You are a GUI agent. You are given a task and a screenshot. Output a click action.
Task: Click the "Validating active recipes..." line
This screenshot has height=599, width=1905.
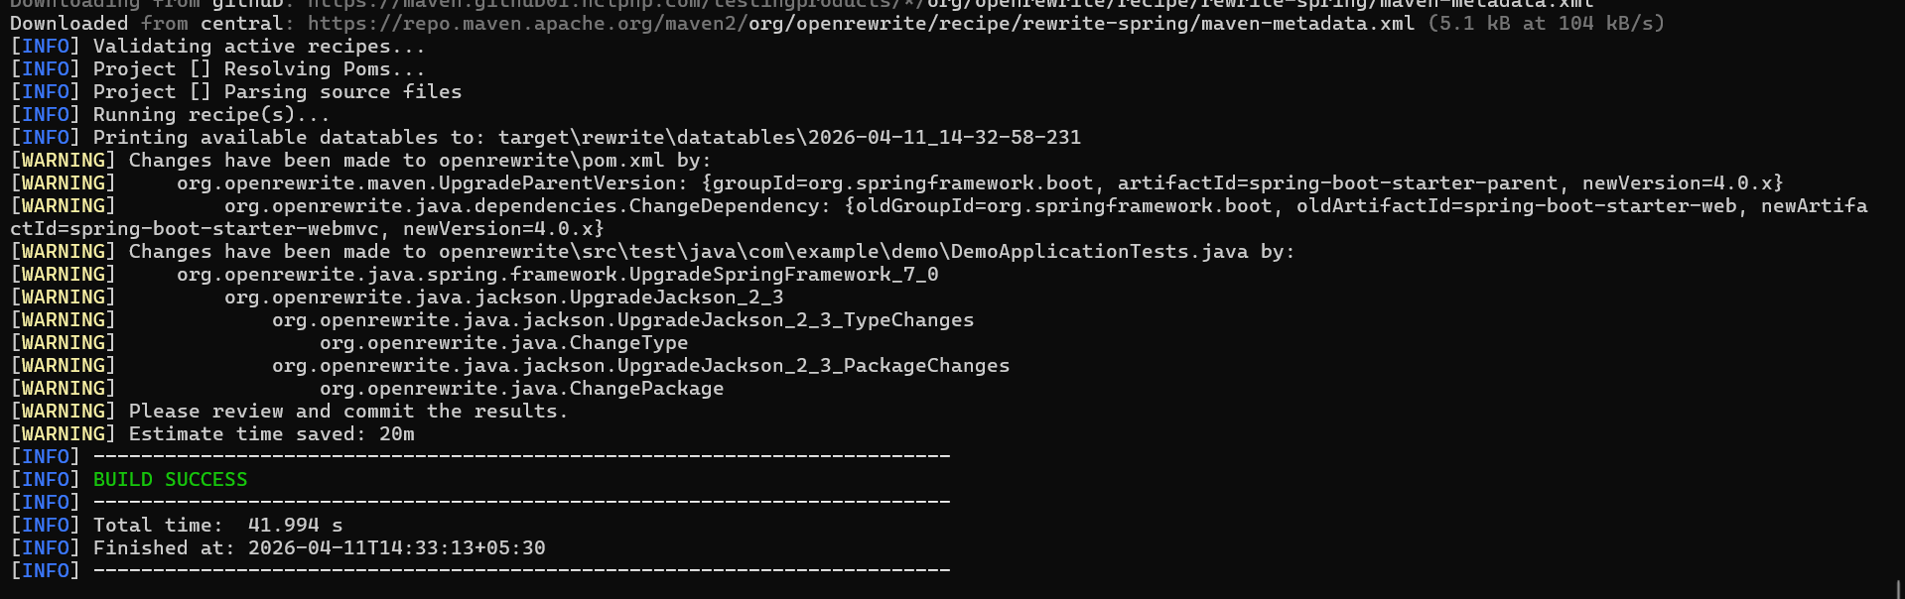(258, 47)
